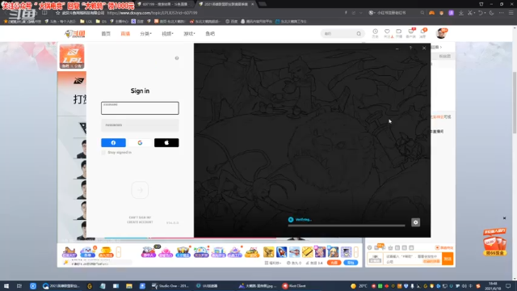Screen dimensions: 517x291
Task: Open the Create account link
Action: [x=140, y=222]
